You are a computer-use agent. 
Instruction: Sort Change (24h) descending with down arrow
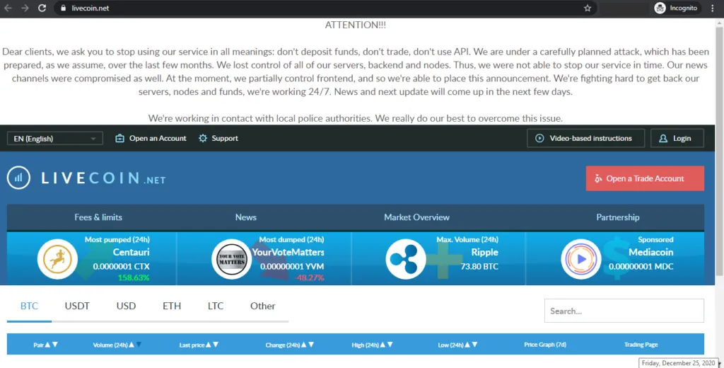[x=311, y=345]
